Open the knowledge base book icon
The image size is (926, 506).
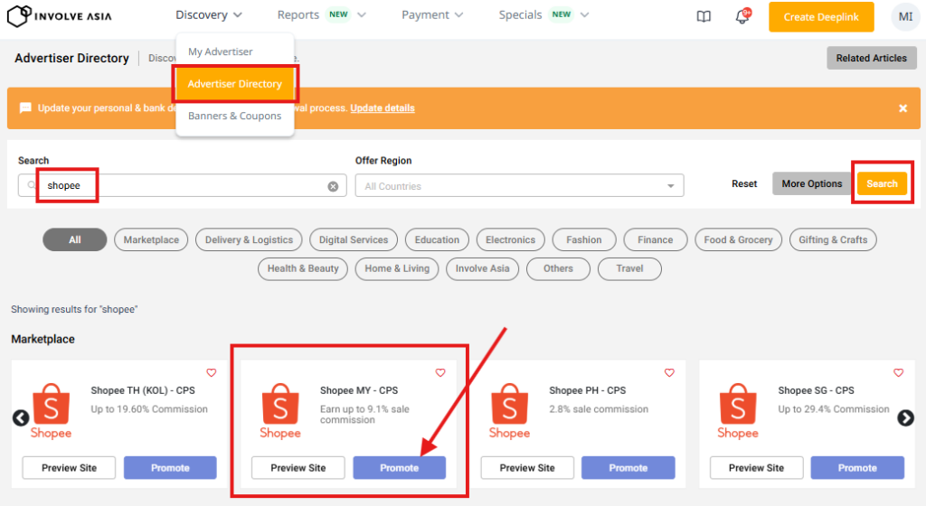tap(704, 16)
